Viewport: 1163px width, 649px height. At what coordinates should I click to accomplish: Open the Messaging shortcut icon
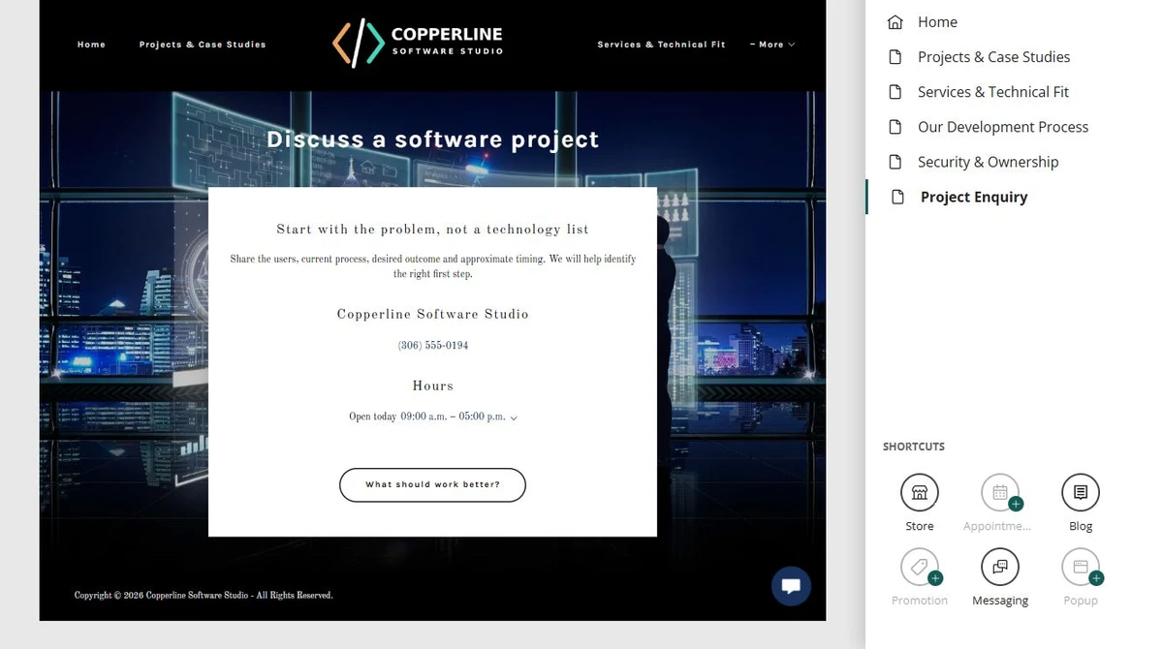pyautogui.click(x=999, y=567)
